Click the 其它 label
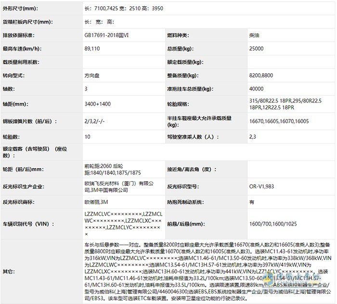Viewport: 337px width, 304px height. tap(9, 272)
